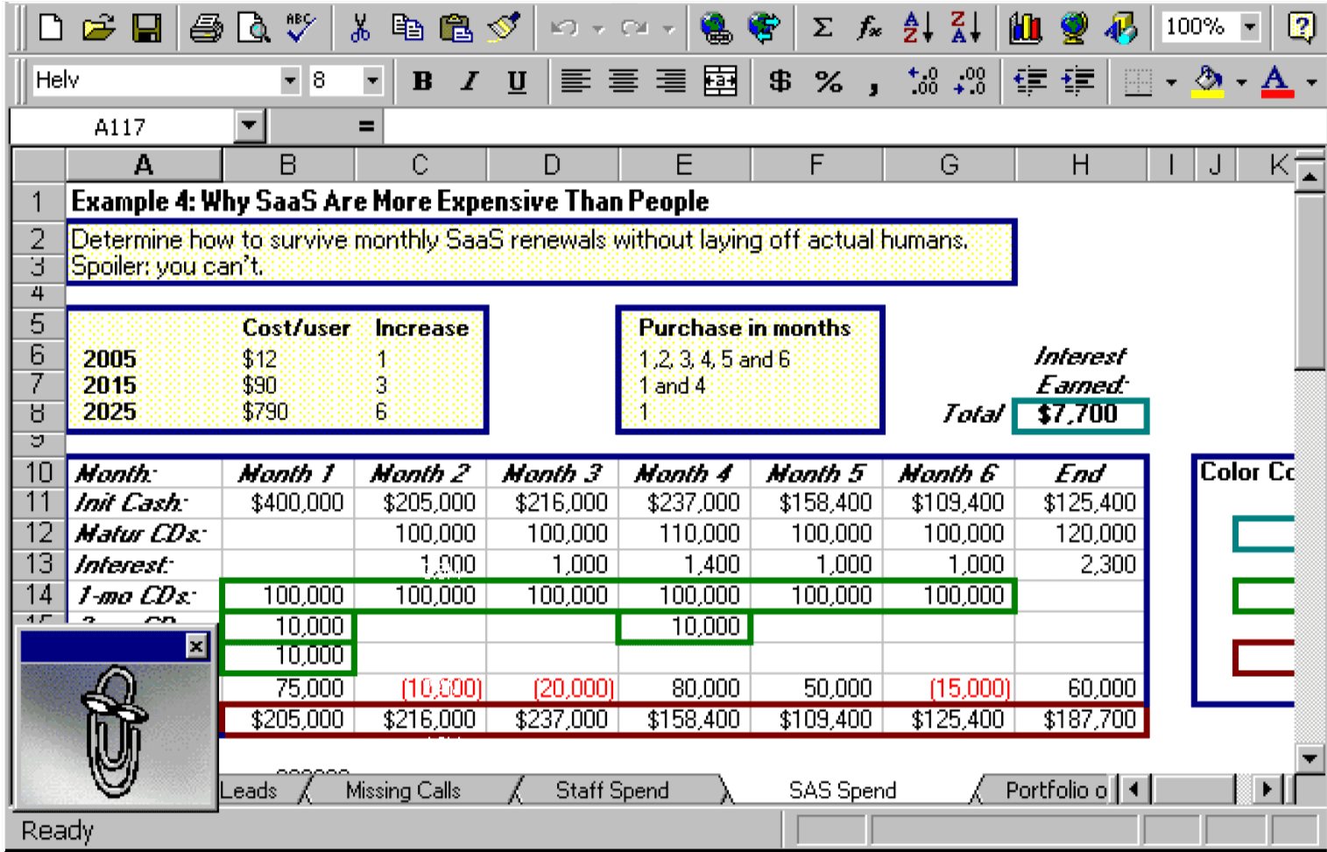Decrease decimal places

971,81
